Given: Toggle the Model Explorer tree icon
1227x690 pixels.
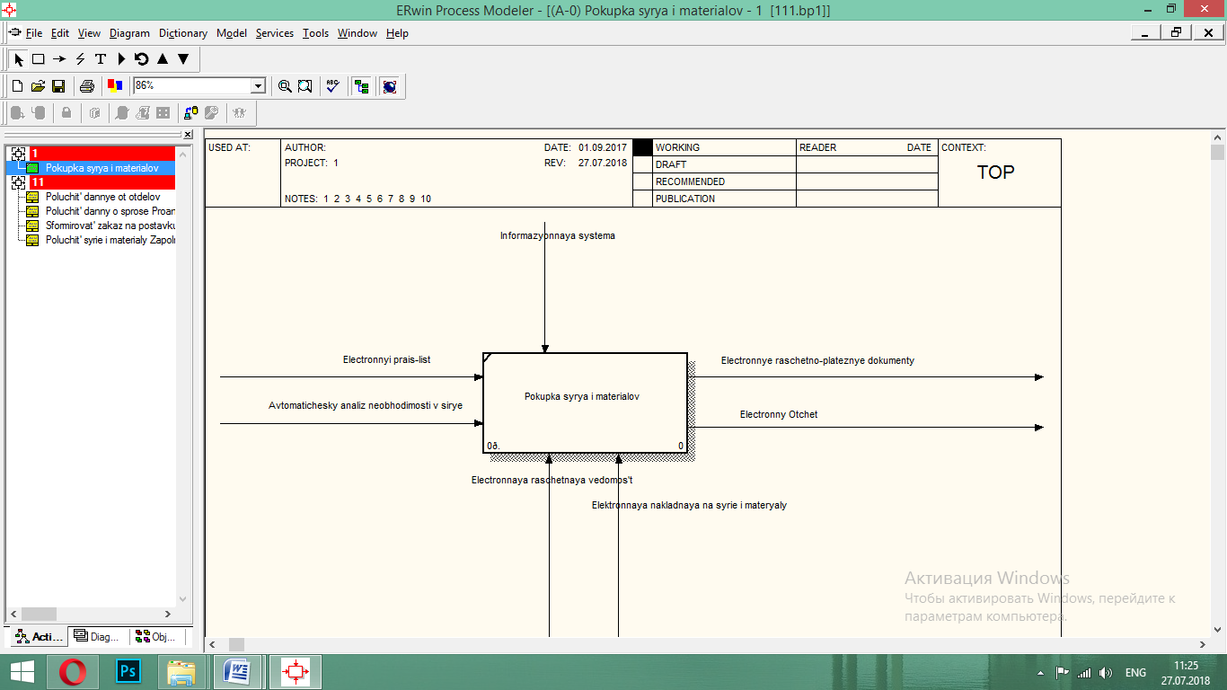Looking at the screenshot, I should tap(362, 86).
